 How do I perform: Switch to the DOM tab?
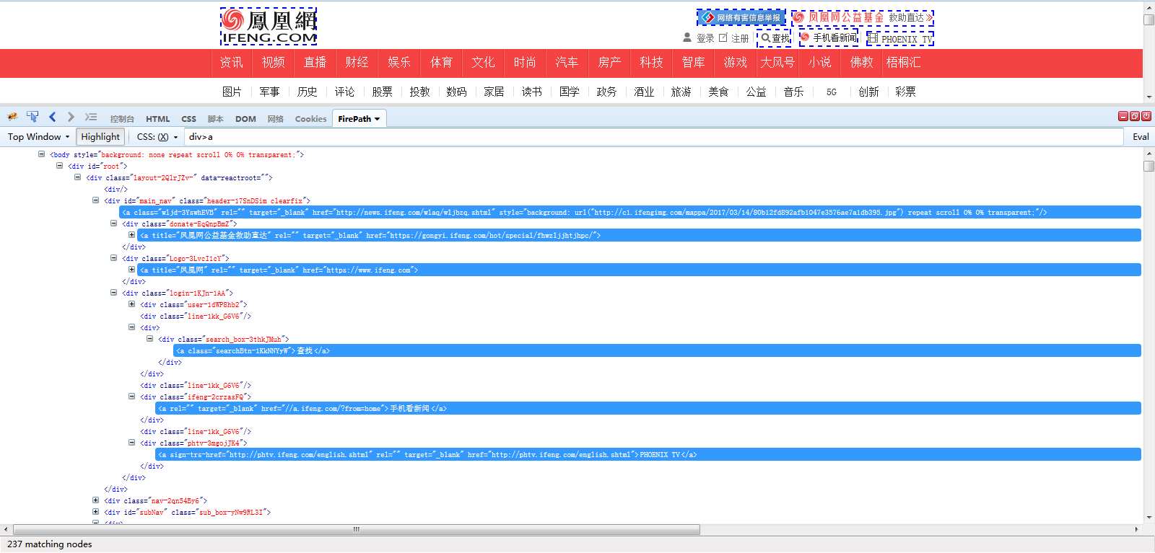point(245,119)
